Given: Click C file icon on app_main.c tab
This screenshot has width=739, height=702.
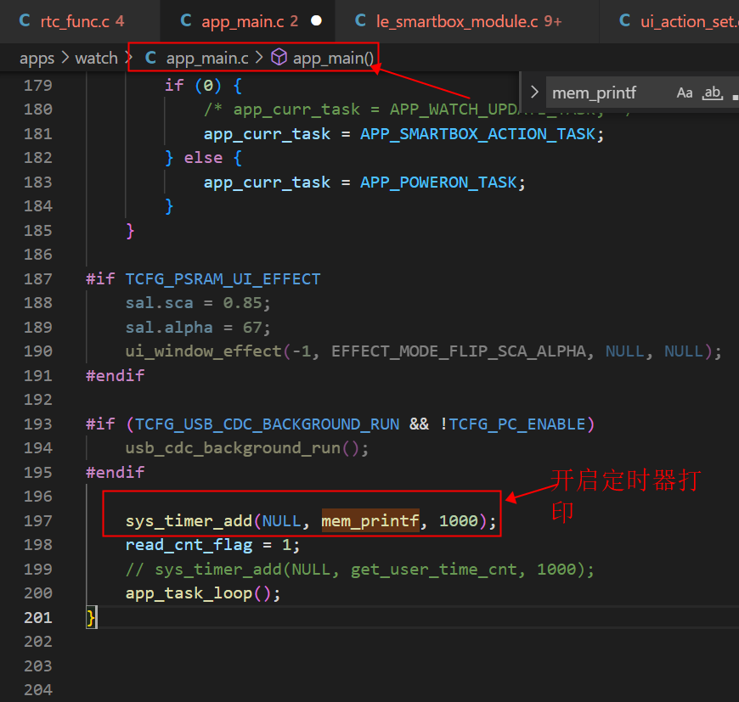Looking at the screenshot, I should click(x=186, y=20).
